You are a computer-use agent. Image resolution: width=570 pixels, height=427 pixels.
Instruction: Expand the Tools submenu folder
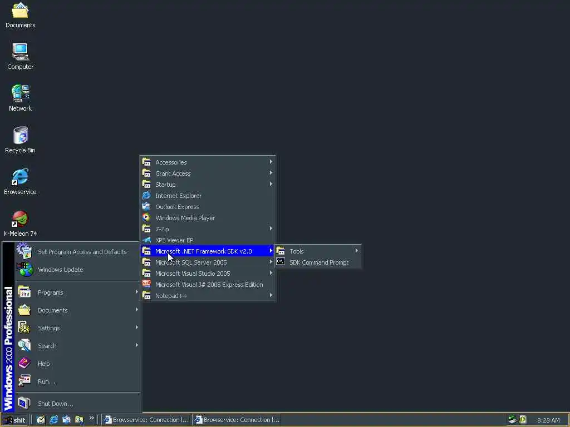click(x=318, y=251)
